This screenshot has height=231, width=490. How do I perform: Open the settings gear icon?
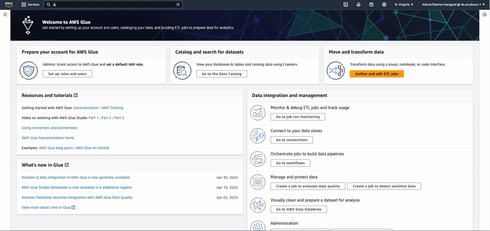[x=384, y=4]
